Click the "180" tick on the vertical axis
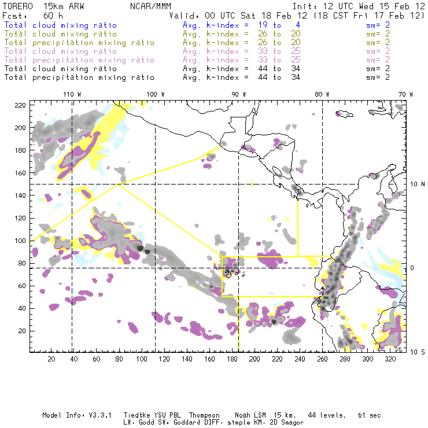 20,150
